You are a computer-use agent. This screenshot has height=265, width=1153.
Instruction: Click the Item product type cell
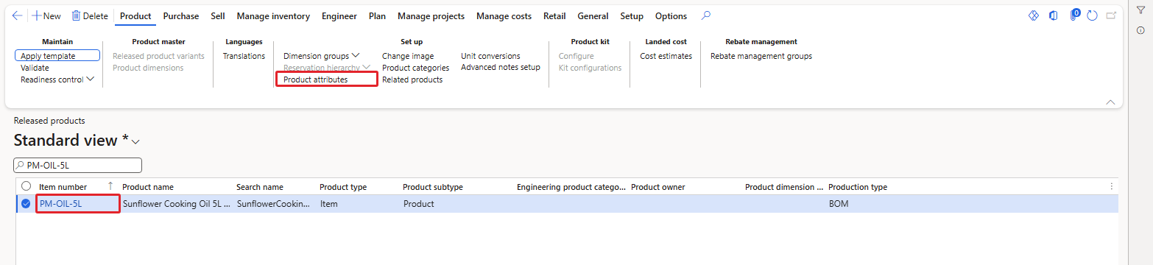point(328,204)
